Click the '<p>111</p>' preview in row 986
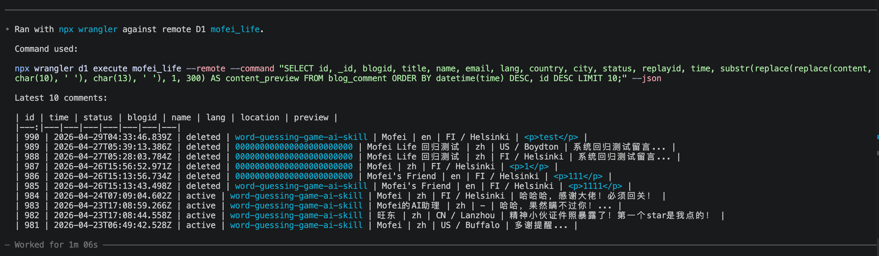 578,176
